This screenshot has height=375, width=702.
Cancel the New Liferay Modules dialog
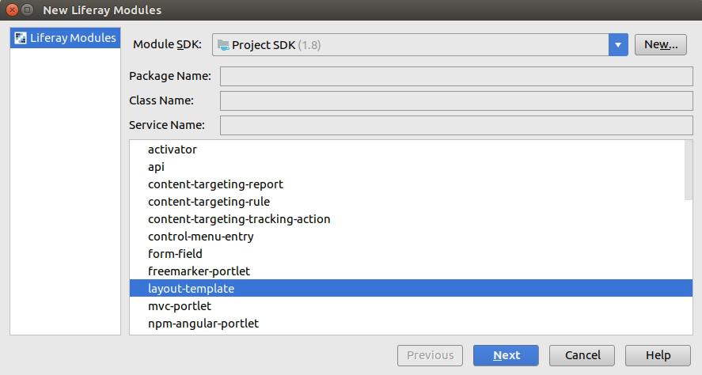pos(582,355)
